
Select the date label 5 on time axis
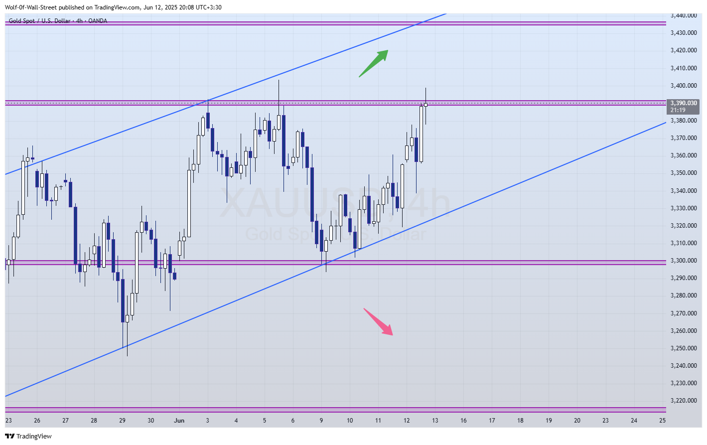pos(265,421)
